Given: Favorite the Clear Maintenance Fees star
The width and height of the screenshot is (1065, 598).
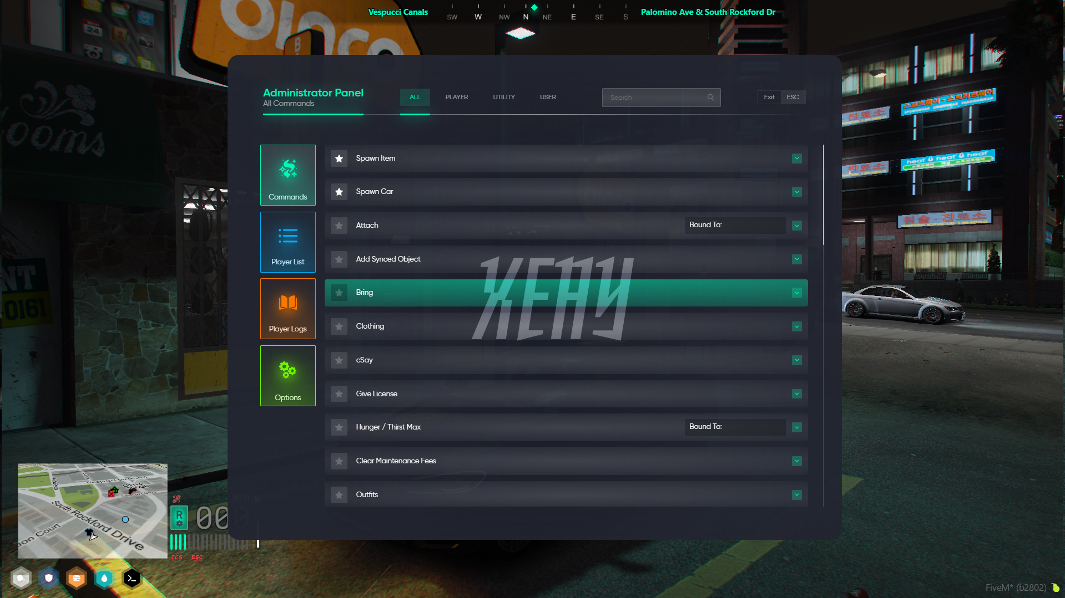Looking at the screenshot, I should point(339,461).
